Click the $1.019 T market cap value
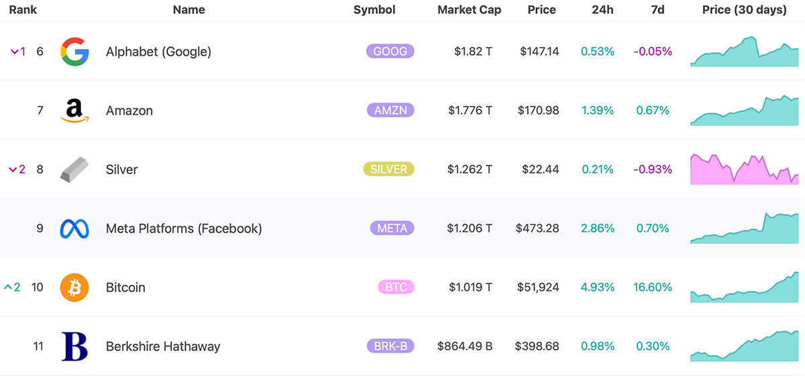The height and width of the screenshot is (376, 805). [x=470, y=288]
